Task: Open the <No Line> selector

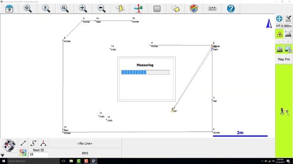Action: (x=85, y=143)
